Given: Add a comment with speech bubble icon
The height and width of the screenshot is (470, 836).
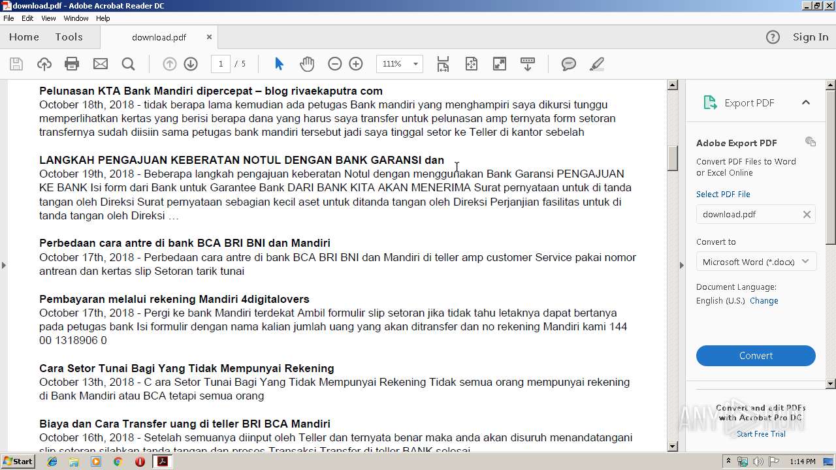Looking at the screenshot, I should coord(569,64).
